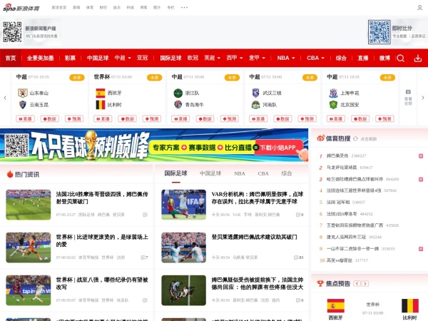428x321 pixels.
Task: Open the more dots in top menu
Action: (184, 8)
